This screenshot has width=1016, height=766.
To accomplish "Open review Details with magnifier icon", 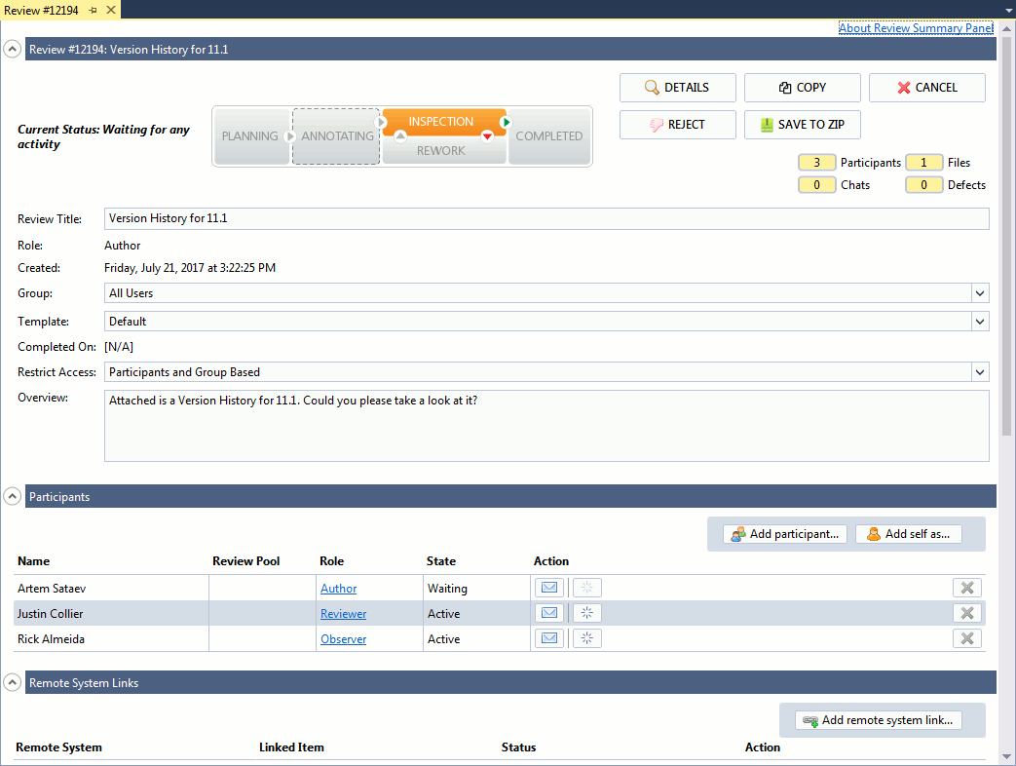I will click(x=677, y=87).
